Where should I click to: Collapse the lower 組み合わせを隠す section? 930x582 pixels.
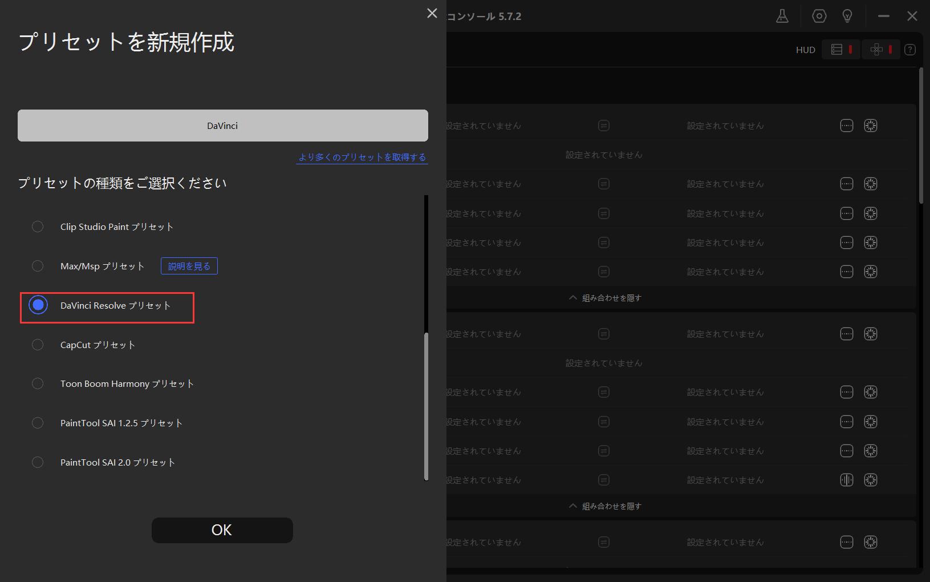(x=605, y=506)
